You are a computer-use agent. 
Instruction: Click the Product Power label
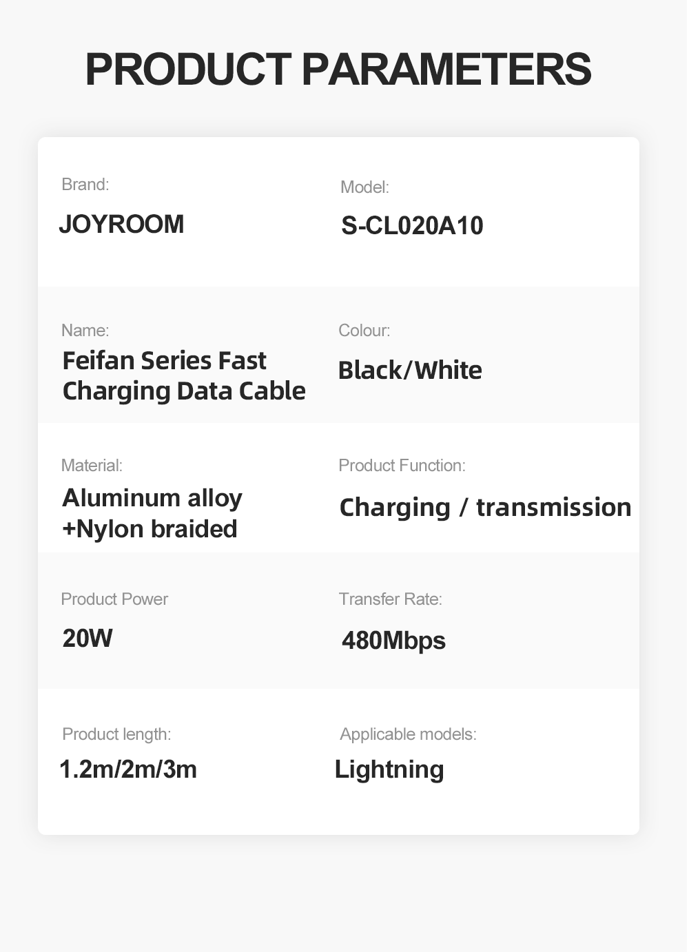pos(114,599)
